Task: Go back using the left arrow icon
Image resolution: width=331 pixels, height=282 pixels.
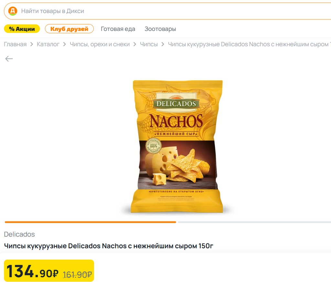Action: tap(9, 59)
